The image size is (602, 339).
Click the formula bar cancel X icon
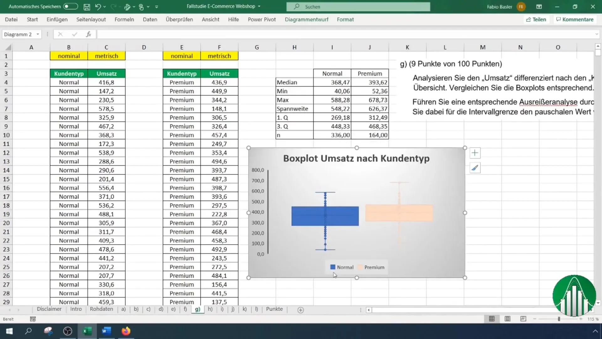coord(60,34)
